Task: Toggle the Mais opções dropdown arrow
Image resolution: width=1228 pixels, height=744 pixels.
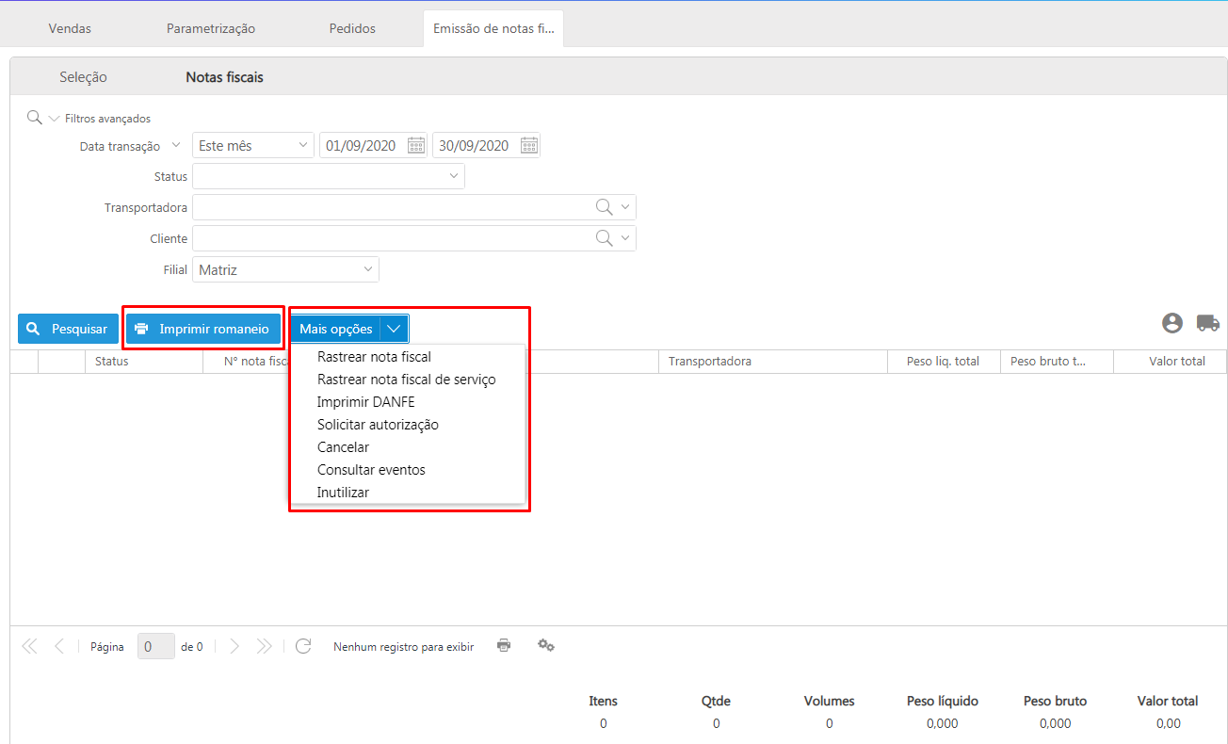Action: (x=395, y=329)
